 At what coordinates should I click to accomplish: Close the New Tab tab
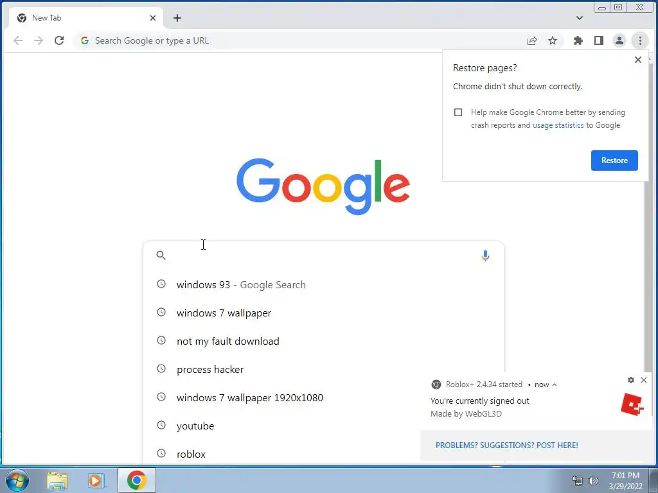pyautogui.click(x=153, y=18)
